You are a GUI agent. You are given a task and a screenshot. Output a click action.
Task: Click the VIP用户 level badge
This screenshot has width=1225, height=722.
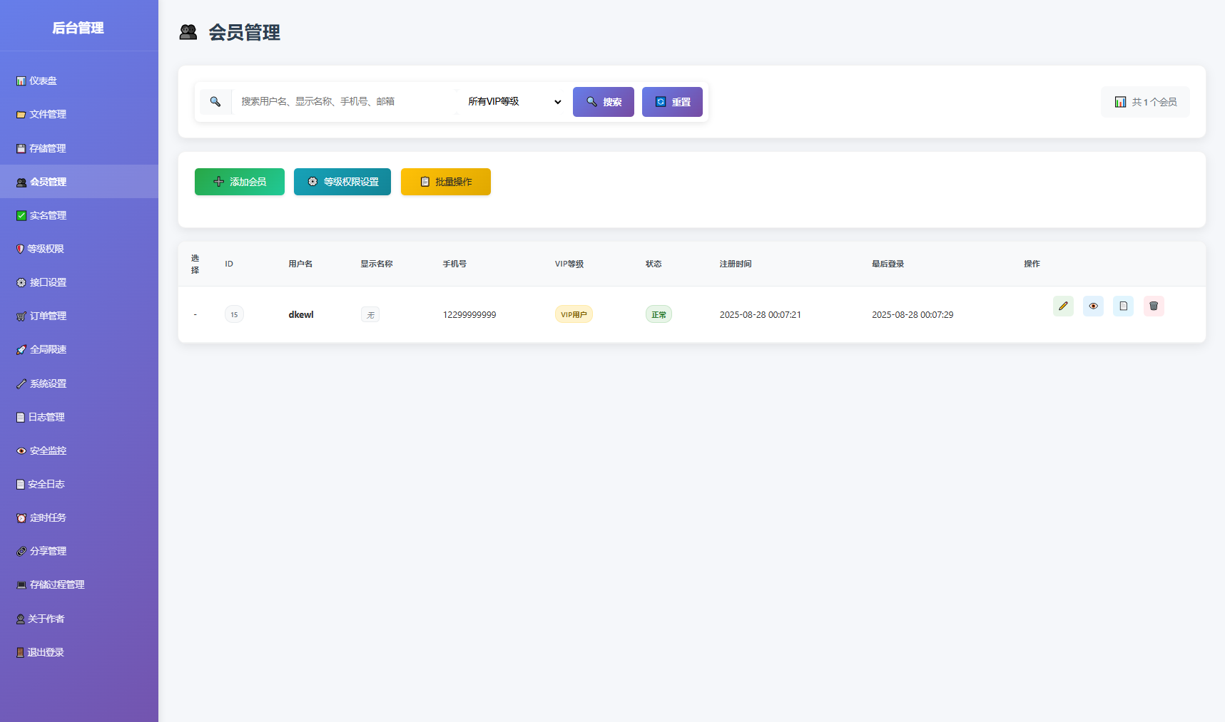[x=574, y=314]
